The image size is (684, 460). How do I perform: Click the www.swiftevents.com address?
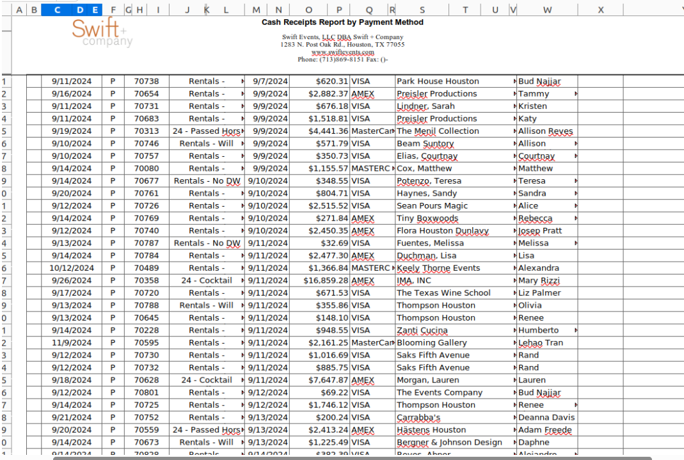pos(342,52)
